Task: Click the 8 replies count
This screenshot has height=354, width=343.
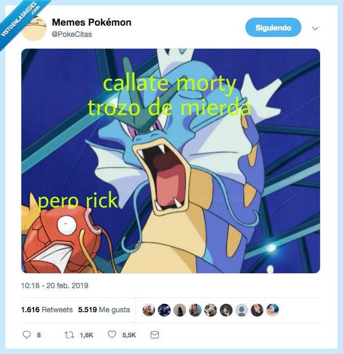Action: click(39, 335)
